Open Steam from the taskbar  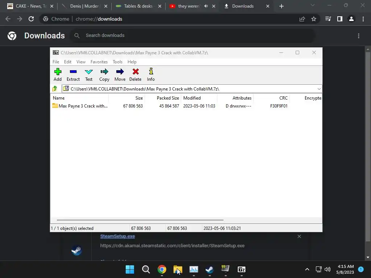tap(209, 269)
